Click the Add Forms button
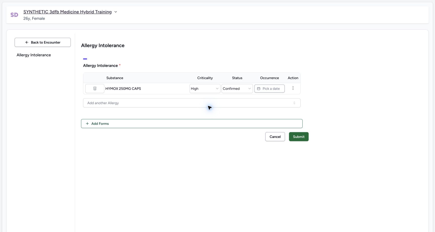This screenshot has width=435, height=232. tap(192, 124)
